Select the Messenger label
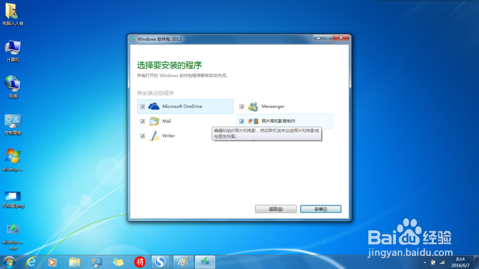Viewport: 479px width, 269px height. click(x=273, y=106)
